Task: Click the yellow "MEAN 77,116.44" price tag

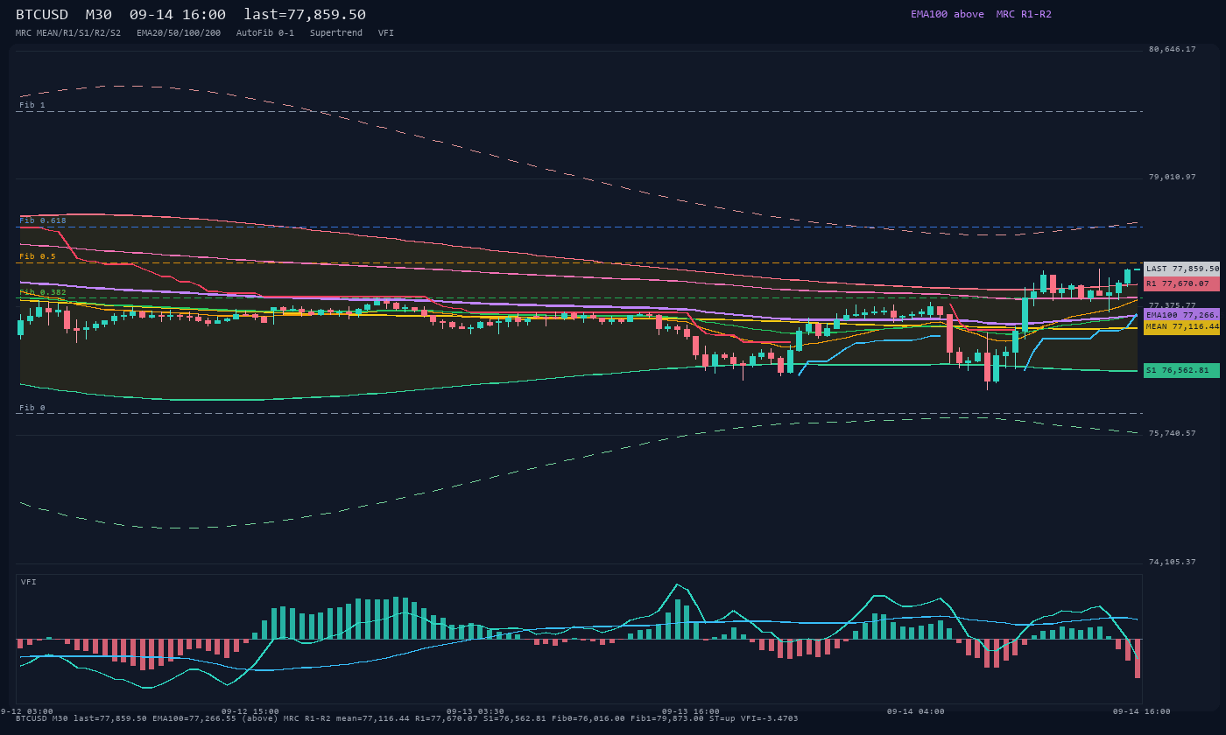Action: 1181,326
